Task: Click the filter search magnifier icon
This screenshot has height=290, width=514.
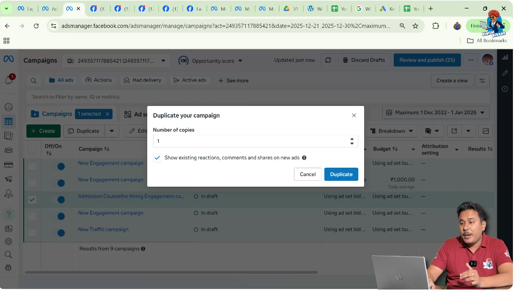Action: pos(33,81)
